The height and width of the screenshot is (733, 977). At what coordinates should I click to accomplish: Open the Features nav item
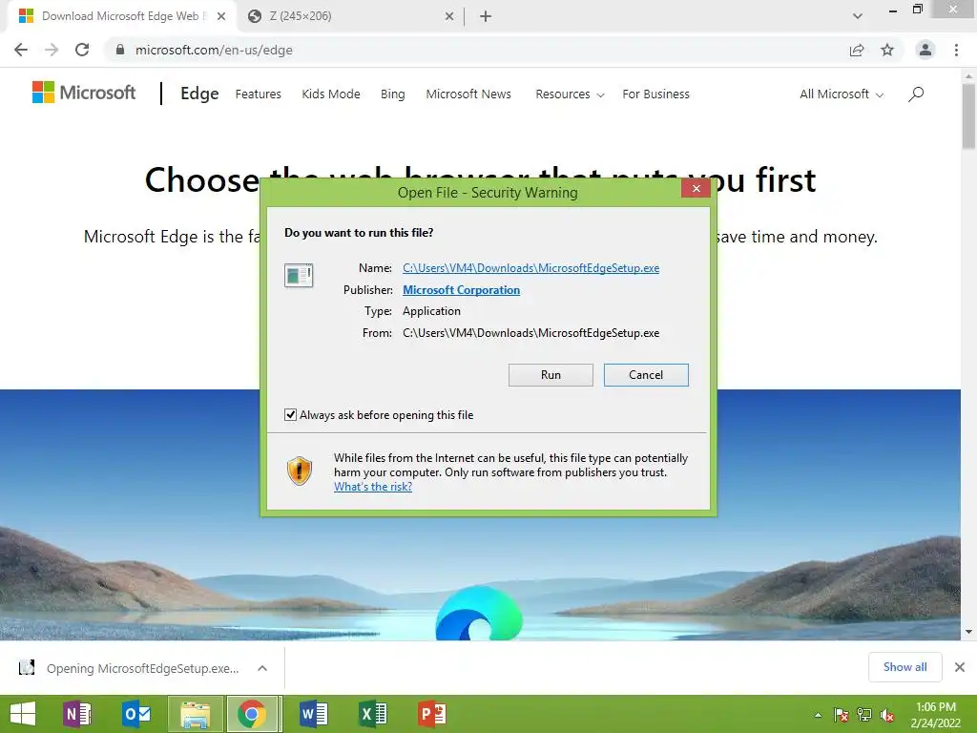coord(258,94)
